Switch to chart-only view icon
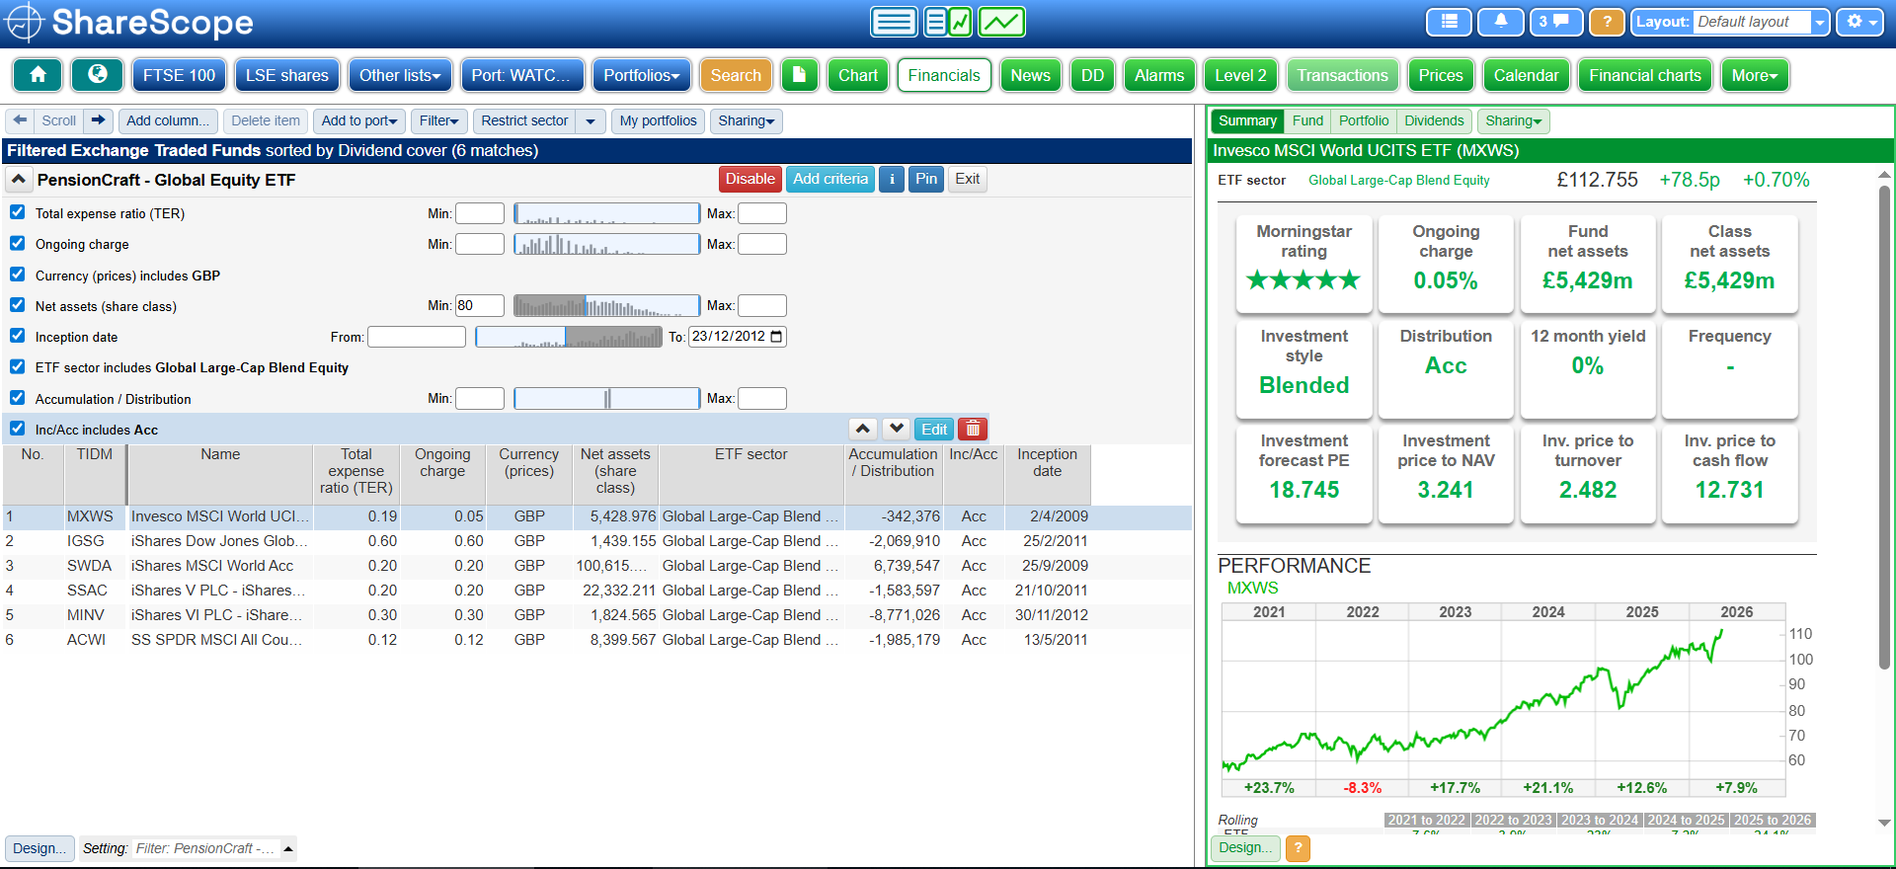Screen dimensions: 1896x869 (1002, 22)
